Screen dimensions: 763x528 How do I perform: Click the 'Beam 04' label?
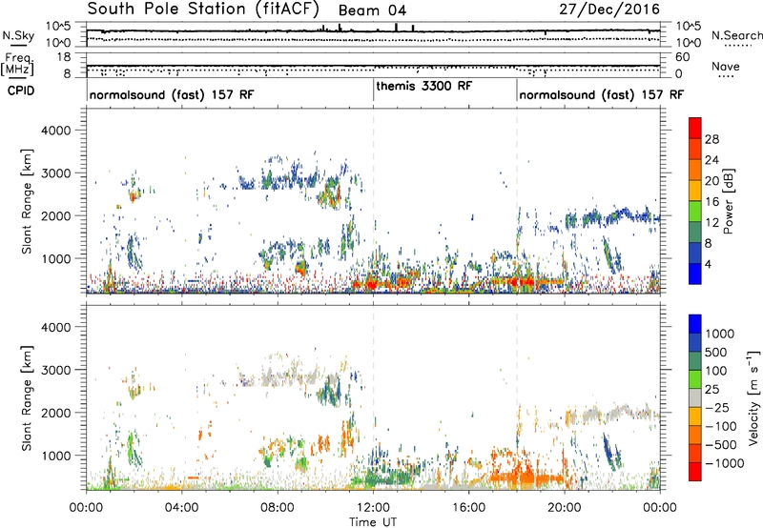pos(372,10)
